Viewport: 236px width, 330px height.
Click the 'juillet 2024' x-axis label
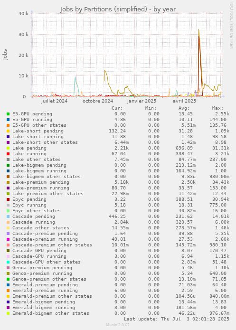[x=54, y=101]
